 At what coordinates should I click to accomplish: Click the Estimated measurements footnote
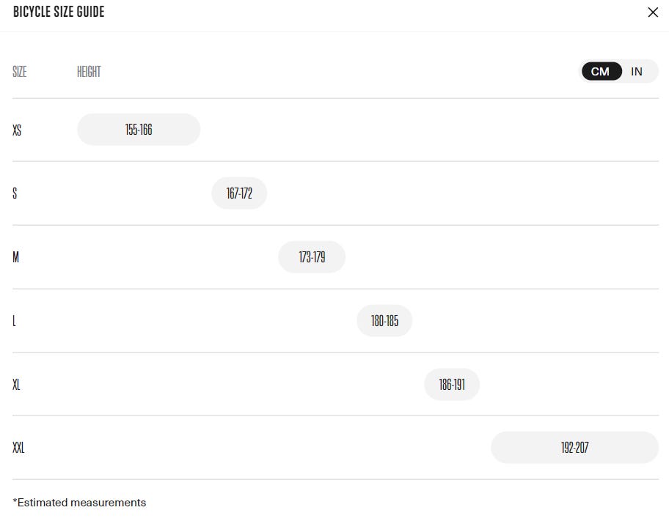pyautogui.click(x=79, y=503)
